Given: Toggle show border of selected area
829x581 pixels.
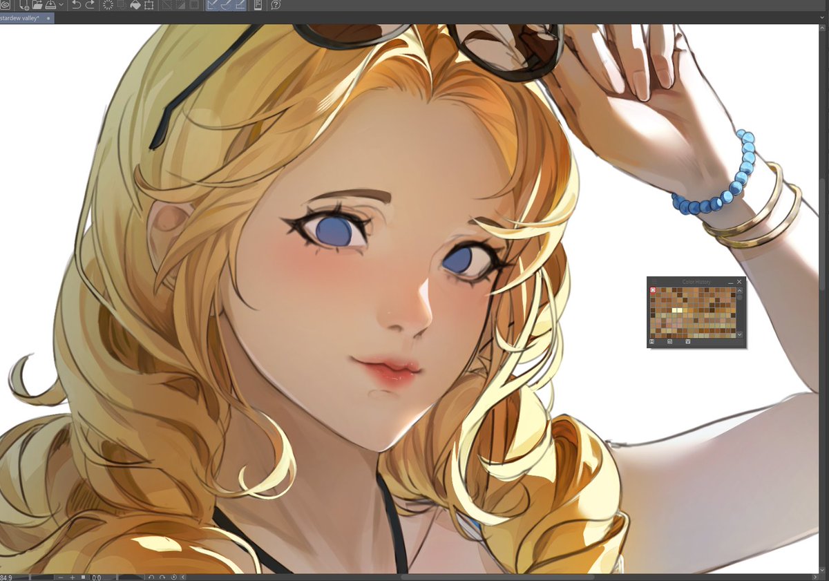Looking at the screenshot, I should [194, 5].
